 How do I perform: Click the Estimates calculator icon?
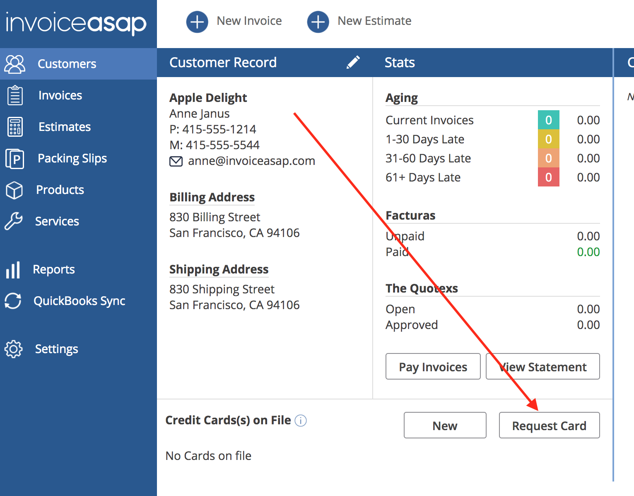pyautogui.click(x=15, y=127)
